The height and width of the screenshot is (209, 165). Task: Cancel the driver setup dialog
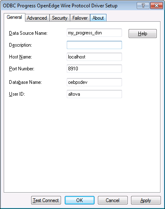113,200
